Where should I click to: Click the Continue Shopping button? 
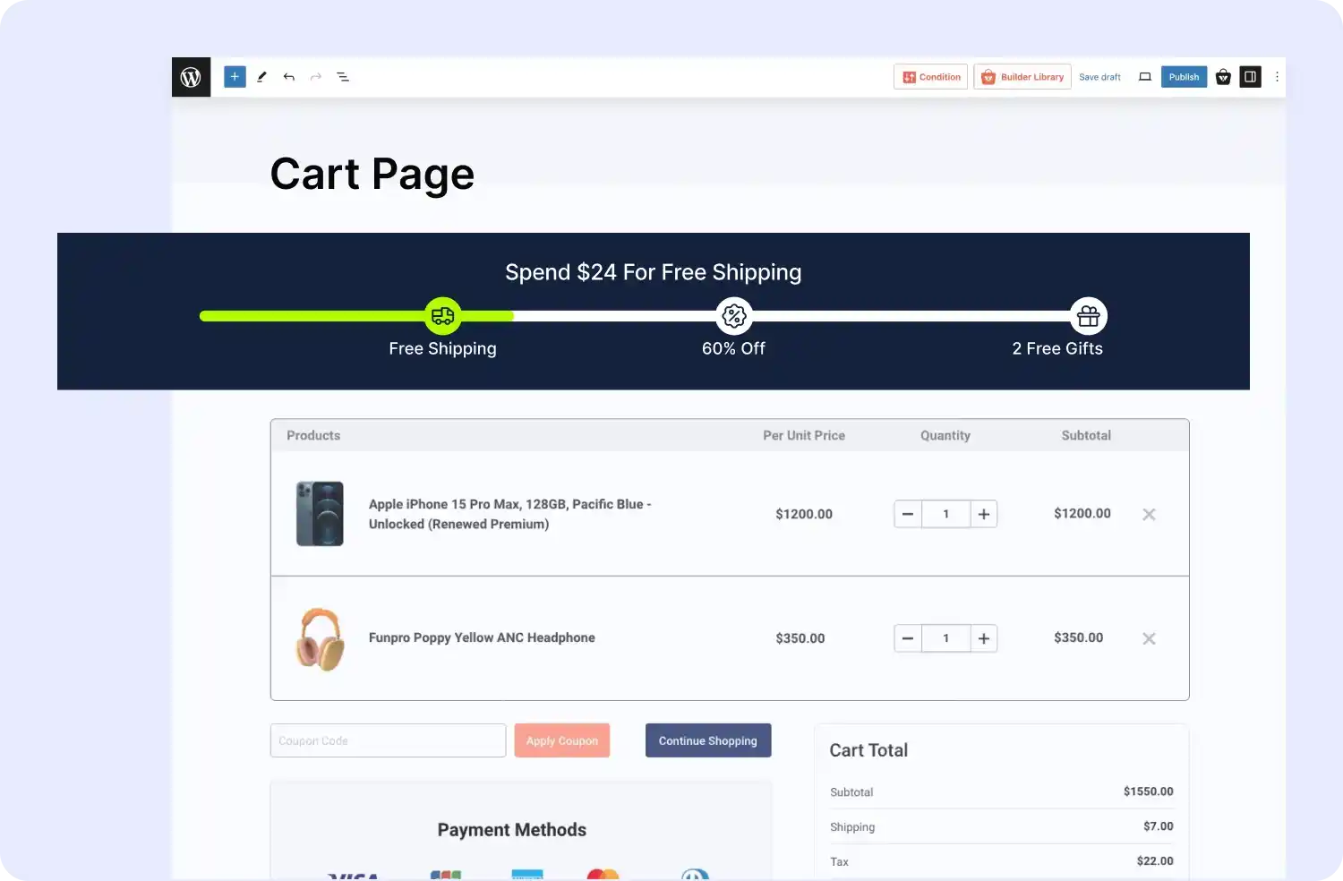click(707, 740)
